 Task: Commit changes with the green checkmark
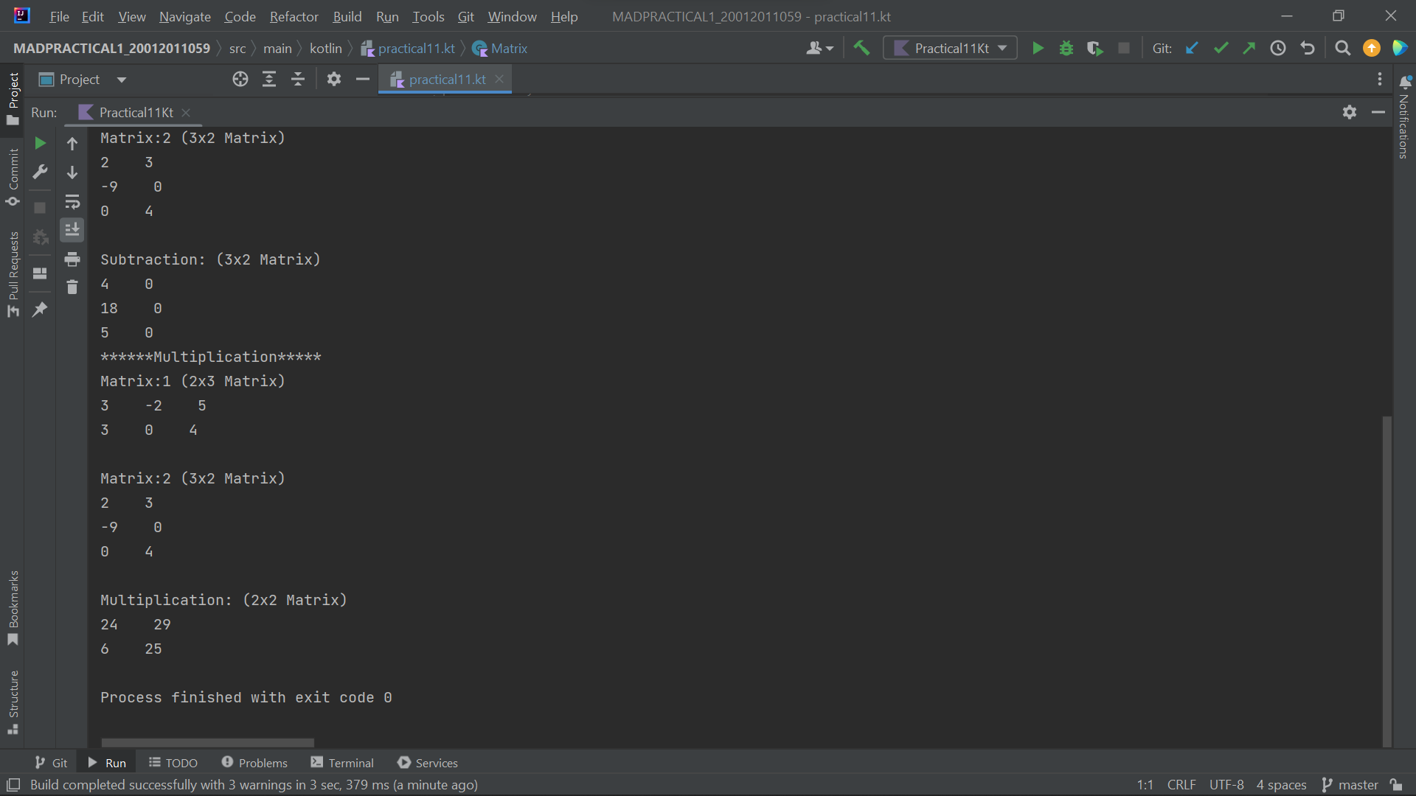(1221, 49)
